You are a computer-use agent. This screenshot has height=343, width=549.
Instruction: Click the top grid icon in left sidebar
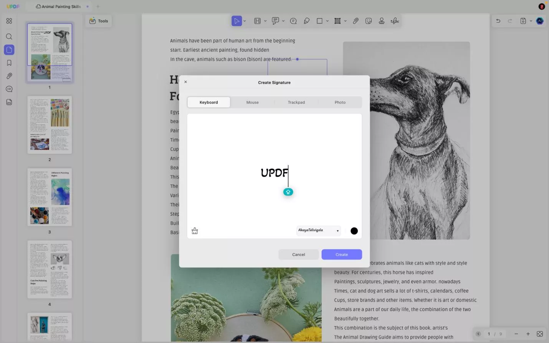[9, 21]
